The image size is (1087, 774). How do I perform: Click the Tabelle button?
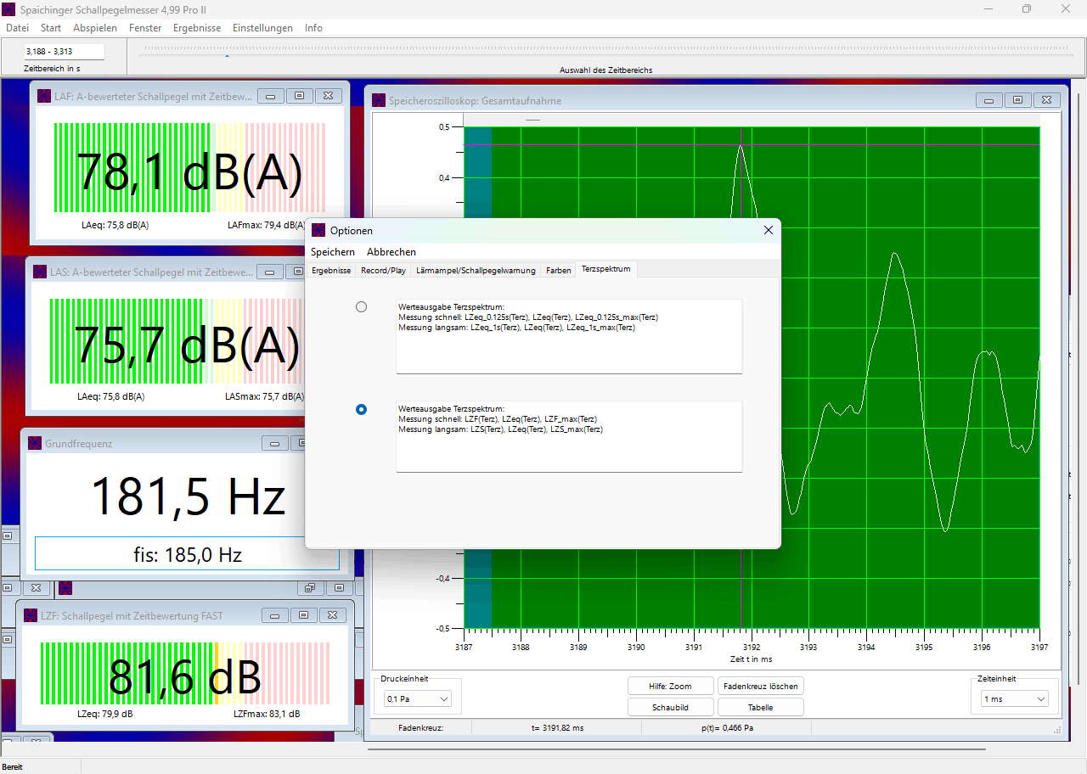pyautogui.click(x=760, y=707)
